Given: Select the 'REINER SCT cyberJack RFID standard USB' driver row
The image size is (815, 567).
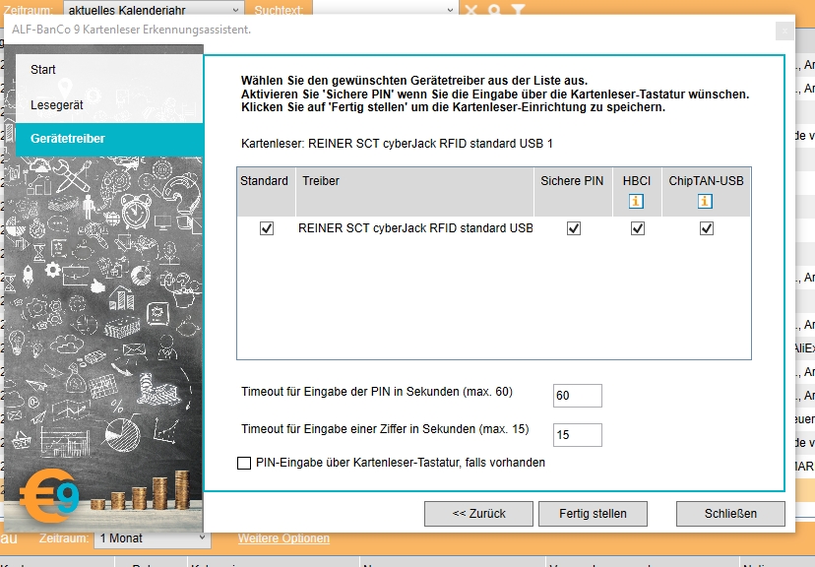Looking at the screenshot, I should coord(494,228).
